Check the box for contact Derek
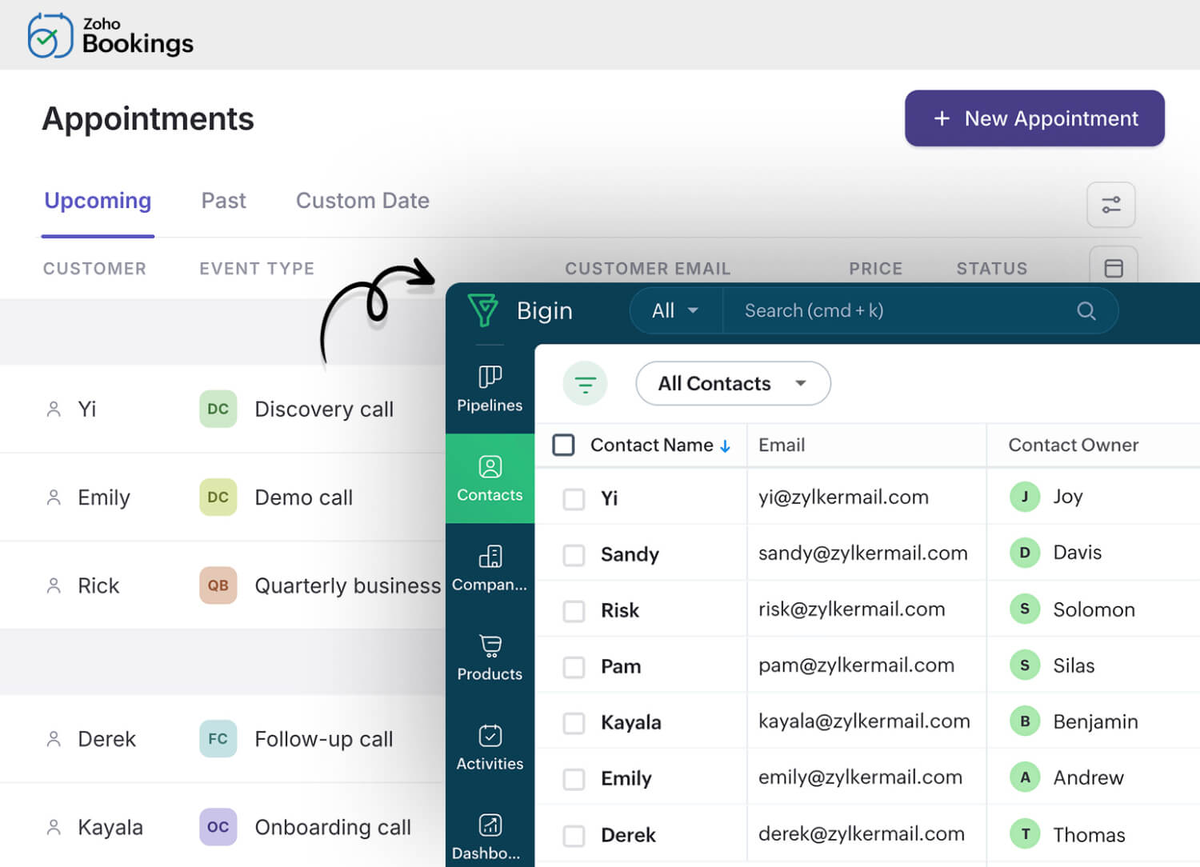This screenshot has width=1200, height=867. tap(574, 836)
